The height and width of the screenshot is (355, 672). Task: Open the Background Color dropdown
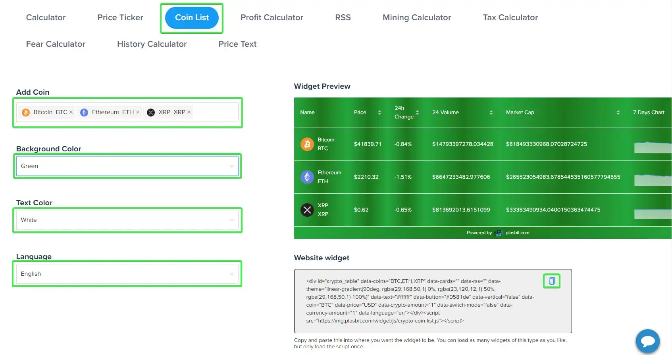(127, 166)
